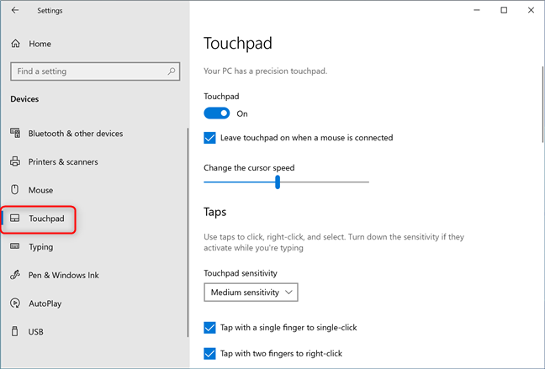Open Printers & scanners printer icon
The height and width of the screenshot is (369, 545).
[x=15, y=161]
